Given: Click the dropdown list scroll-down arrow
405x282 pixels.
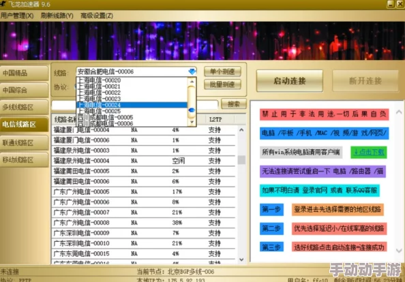Looking at the screenshot, I should click(192, 122).
